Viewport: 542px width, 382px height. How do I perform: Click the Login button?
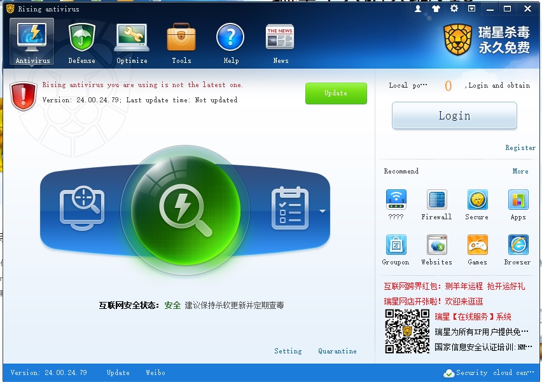pyautogui.click(x=454, y=115)
